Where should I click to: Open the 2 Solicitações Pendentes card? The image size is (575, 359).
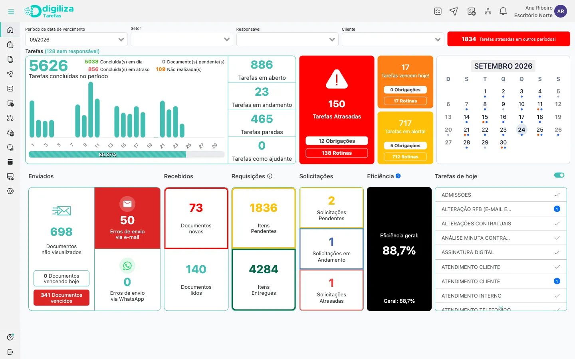click(331, 208)
